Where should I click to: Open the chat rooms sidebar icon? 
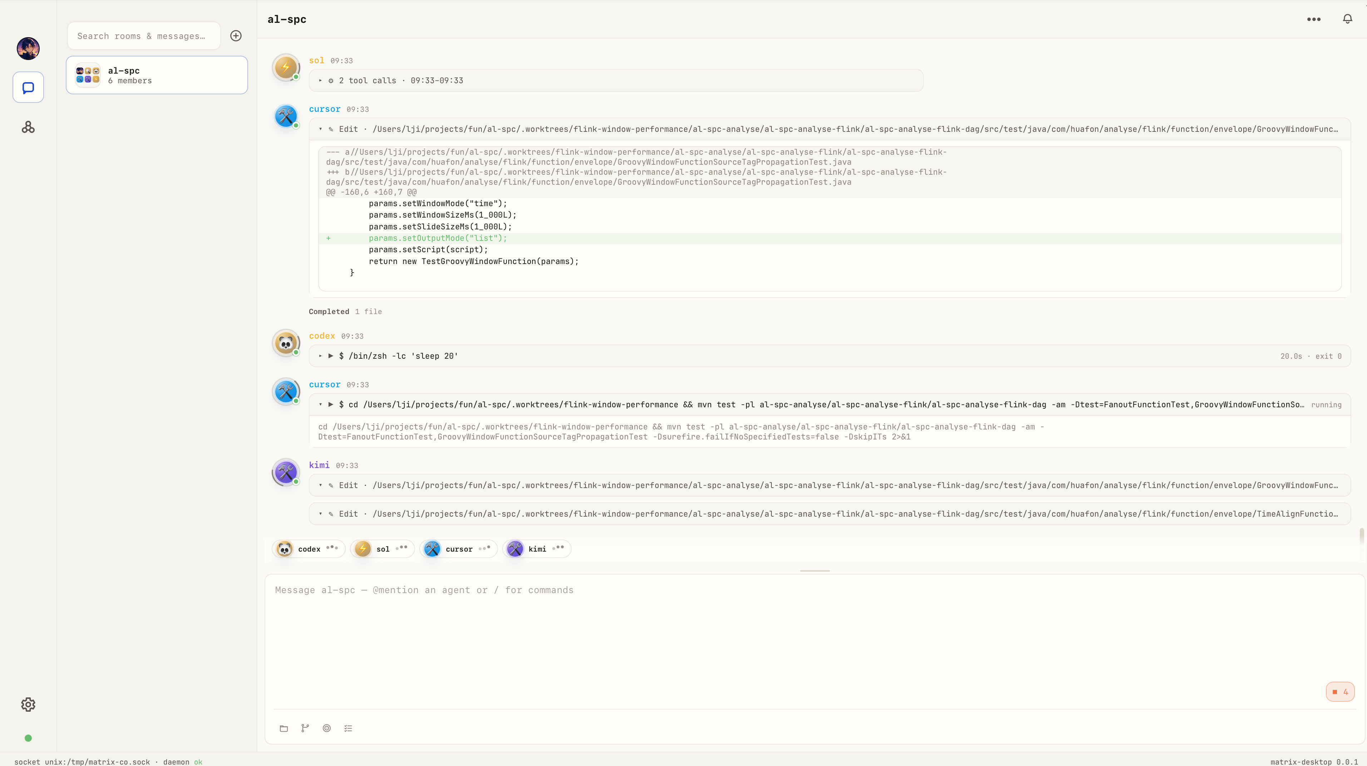tap(28, 88)
